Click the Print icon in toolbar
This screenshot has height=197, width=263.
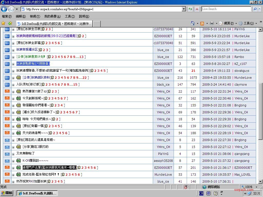pyautogui.click(x=212, y=23)
